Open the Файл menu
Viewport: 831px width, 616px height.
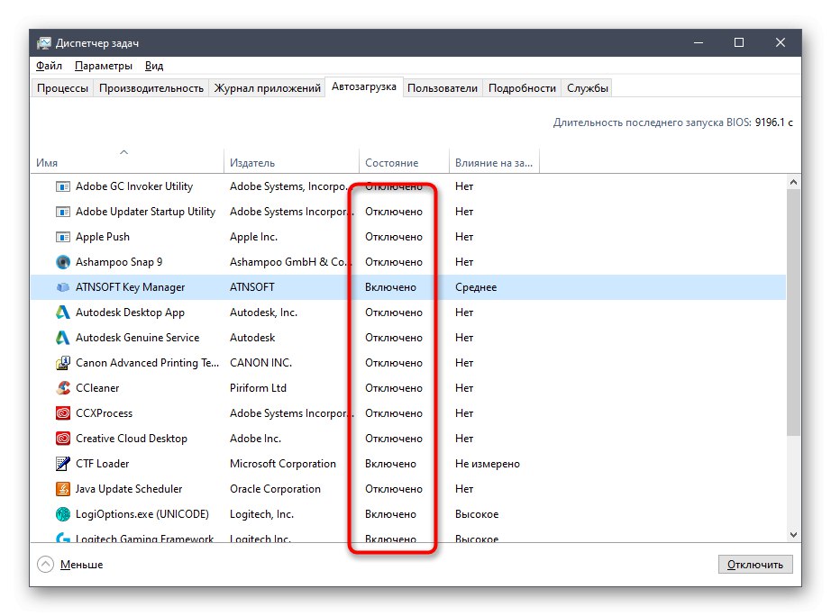[x=49, y=66]
